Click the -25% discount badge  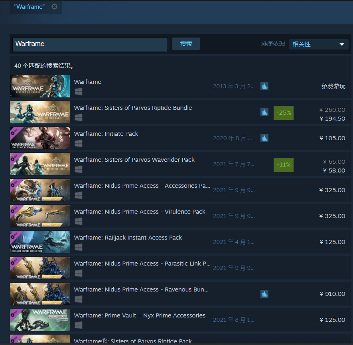[x=284, y=113]
